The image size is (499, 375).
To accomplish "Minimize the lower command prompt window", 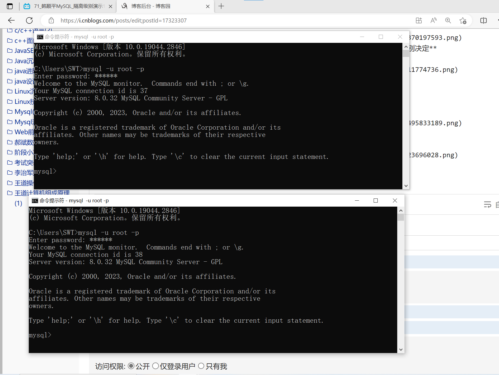I will pos(357,200).
